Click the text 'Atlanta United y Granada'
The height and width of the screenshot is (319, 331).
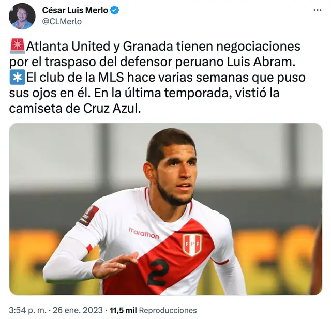pyautogui.click(x=100, y=46)
